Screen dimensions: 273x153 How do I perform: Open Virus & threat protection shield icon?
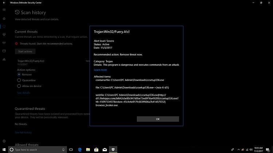[4, 26]
